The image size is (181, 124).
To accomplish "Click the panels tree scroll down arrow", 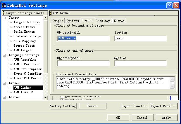I will point(46,98).
